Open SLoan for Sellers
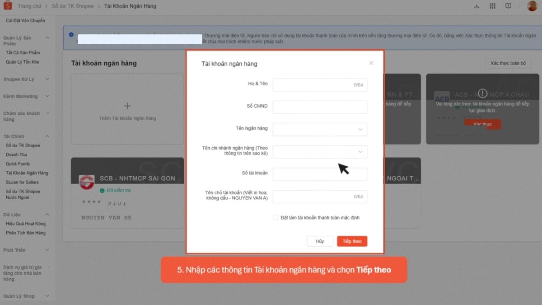 [22, 182]
